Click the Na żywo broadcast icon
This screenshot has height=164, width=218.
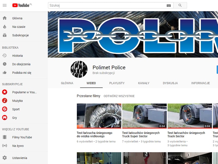coord(5,146)
